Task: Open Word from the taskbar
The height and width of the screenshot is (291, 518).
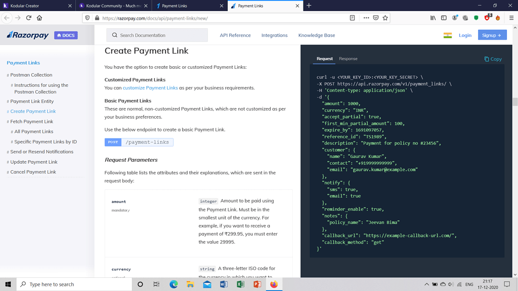Action: click(x=224, y=284)
